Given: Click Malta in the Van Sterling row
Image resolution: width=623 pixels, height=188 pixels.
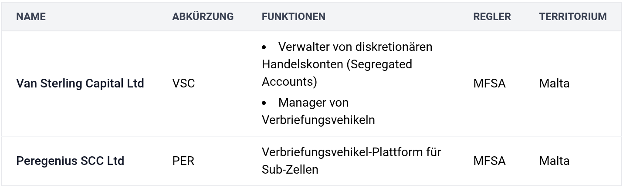Looking at the screenshot, I should (x=554, y=84).
